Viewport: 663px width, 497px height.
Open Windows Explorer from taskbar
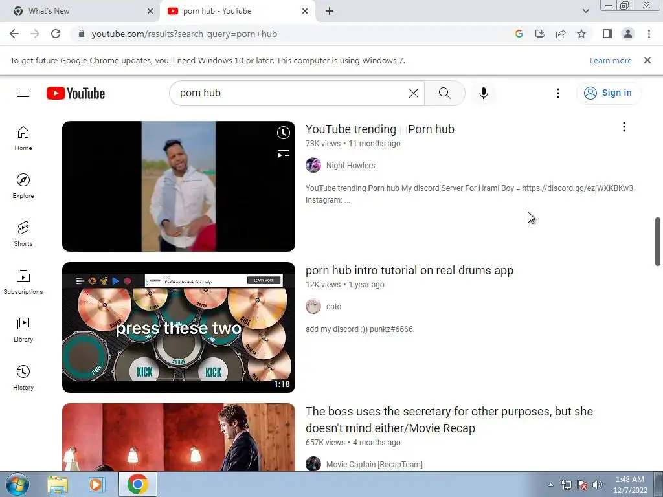pos(58,484)
